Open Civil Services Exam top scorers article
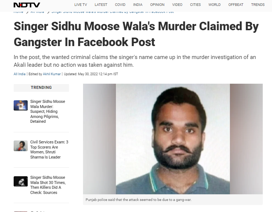Viewport: 272px width, 212px height. click(x=49, y=150)
